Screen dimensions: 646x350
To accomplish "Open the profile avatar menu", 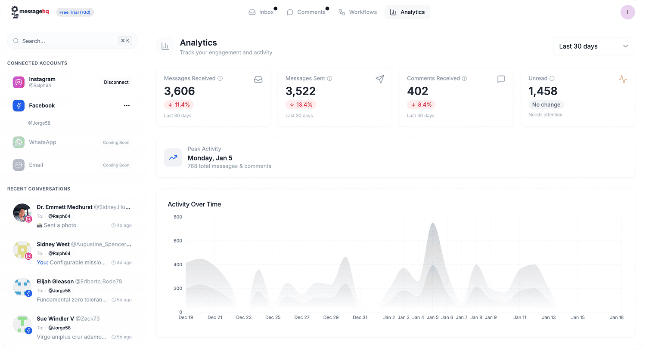I will [627, 12].
